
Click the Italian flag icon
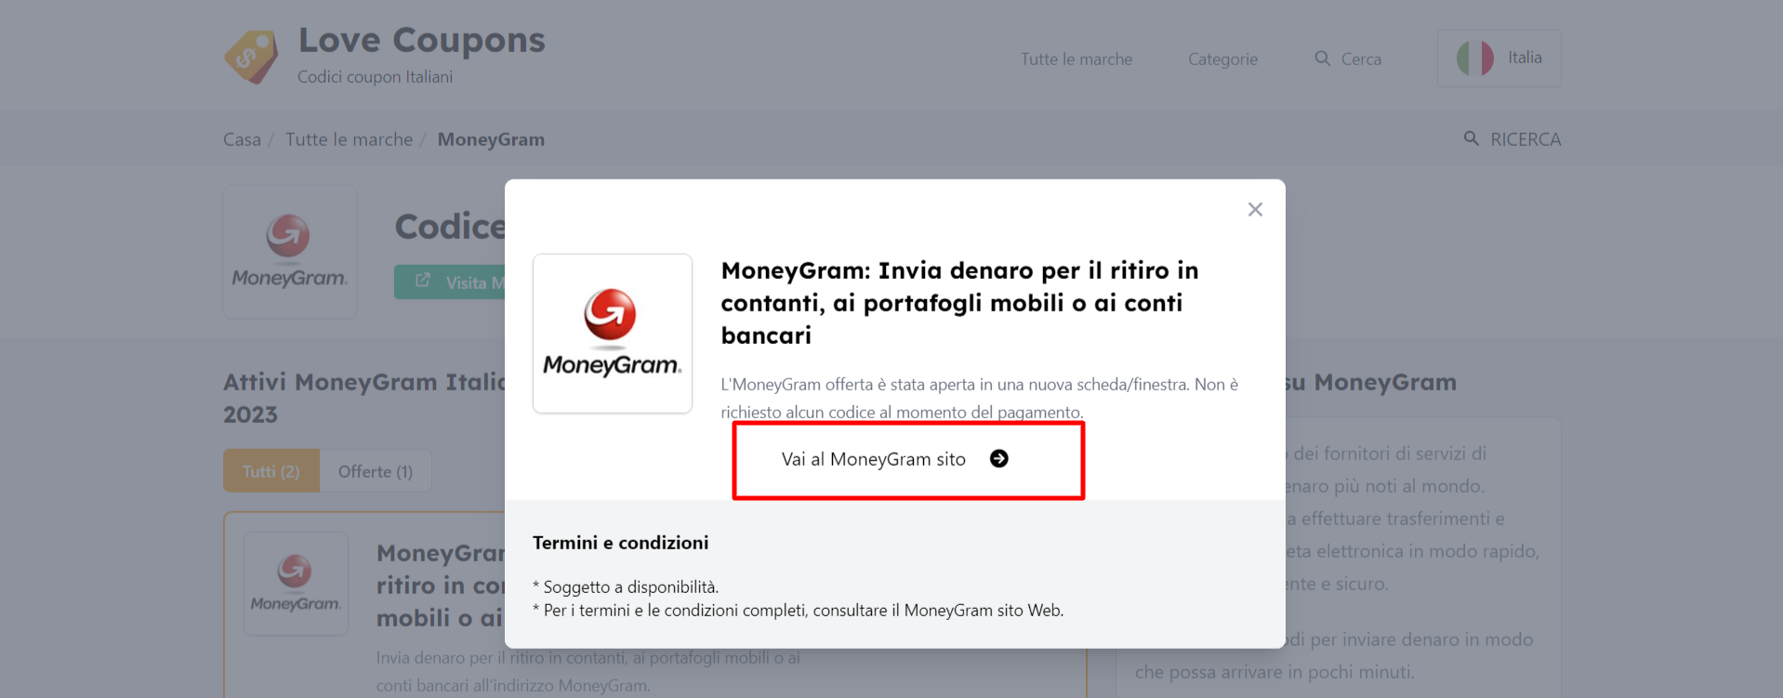[1474, 58]
